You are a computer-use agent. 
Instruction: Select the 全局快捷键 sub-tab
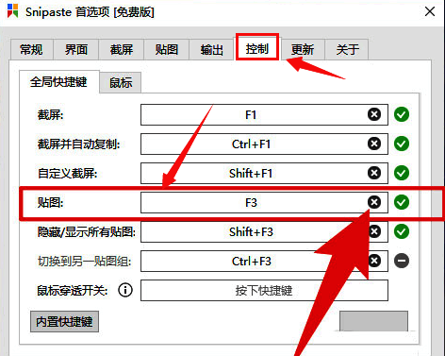click(x=58, y=82)
